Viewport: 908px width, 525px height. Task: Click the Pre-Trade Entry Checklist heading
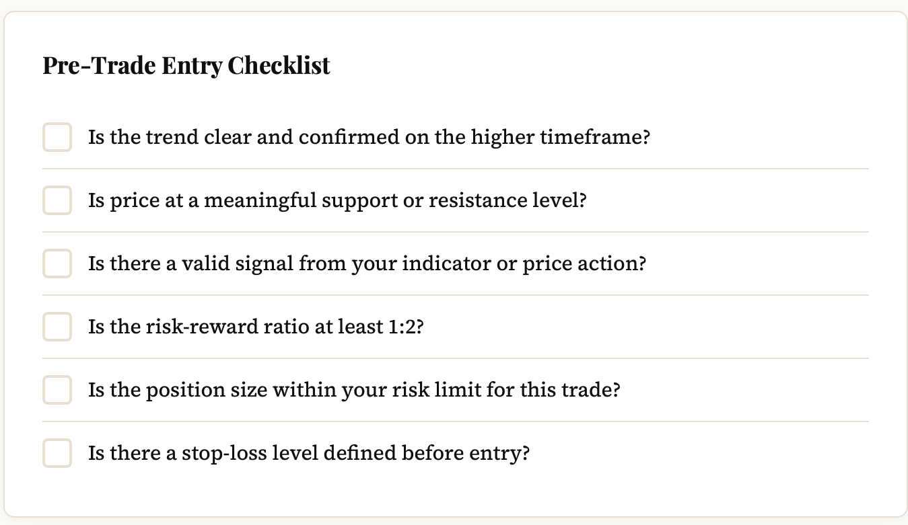point(186,66)
